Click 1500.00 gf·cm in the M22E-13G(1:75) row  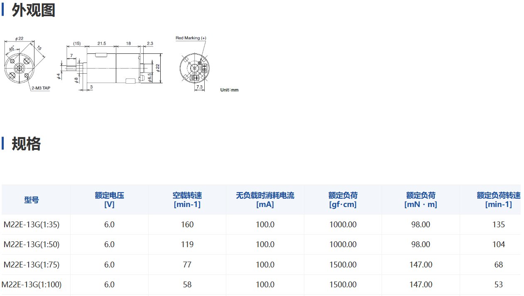343,265
